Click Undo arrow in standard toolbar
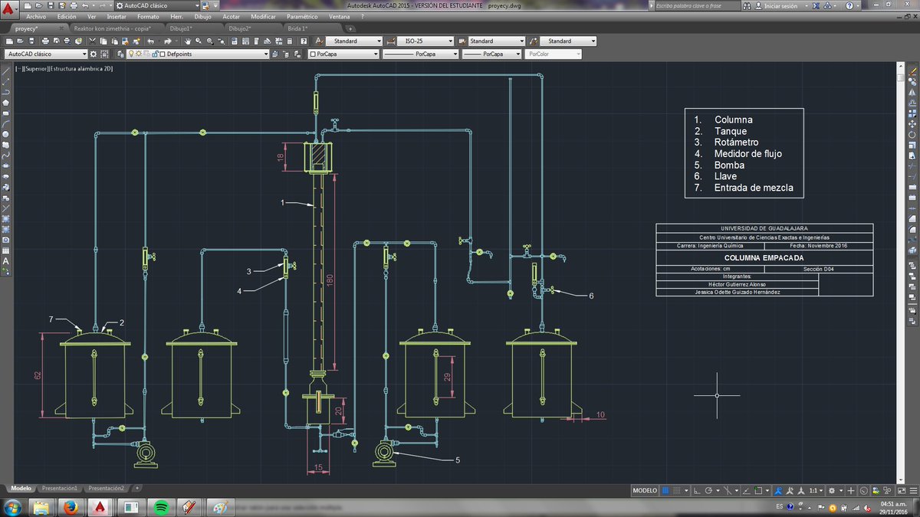The height and width of the screenshot is (517, 920). point(151,41)
